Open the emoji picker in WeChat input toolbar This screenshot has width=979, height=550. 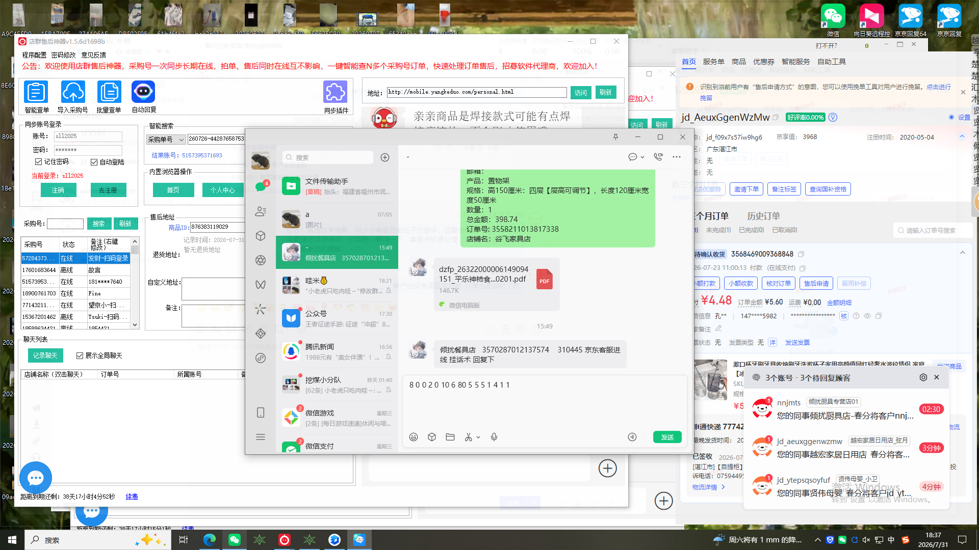tap(414, 437)
